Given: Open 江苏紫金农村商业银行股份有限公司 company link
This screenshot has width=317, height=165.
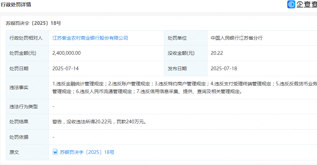Looking at the screenshot, I should [90, 38].
